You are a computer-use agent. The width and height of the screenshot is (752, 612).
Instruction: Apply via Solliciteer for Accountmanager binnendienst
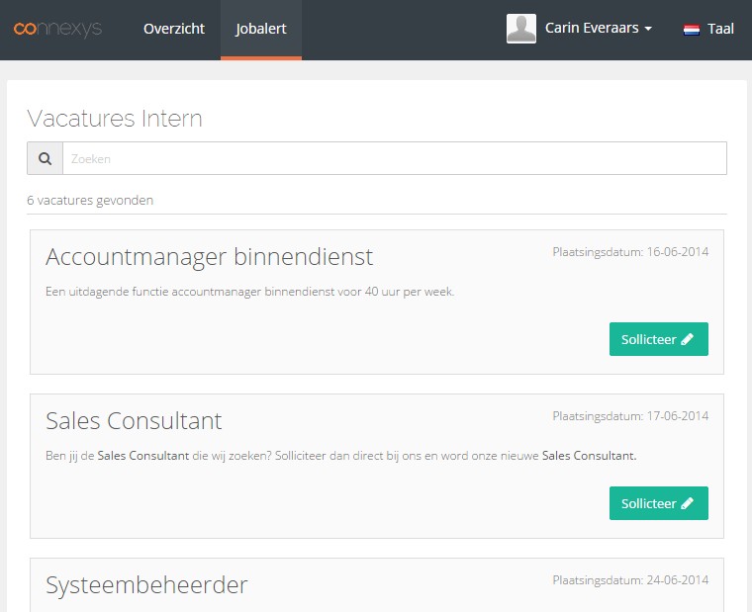click(x=658, y=339)
